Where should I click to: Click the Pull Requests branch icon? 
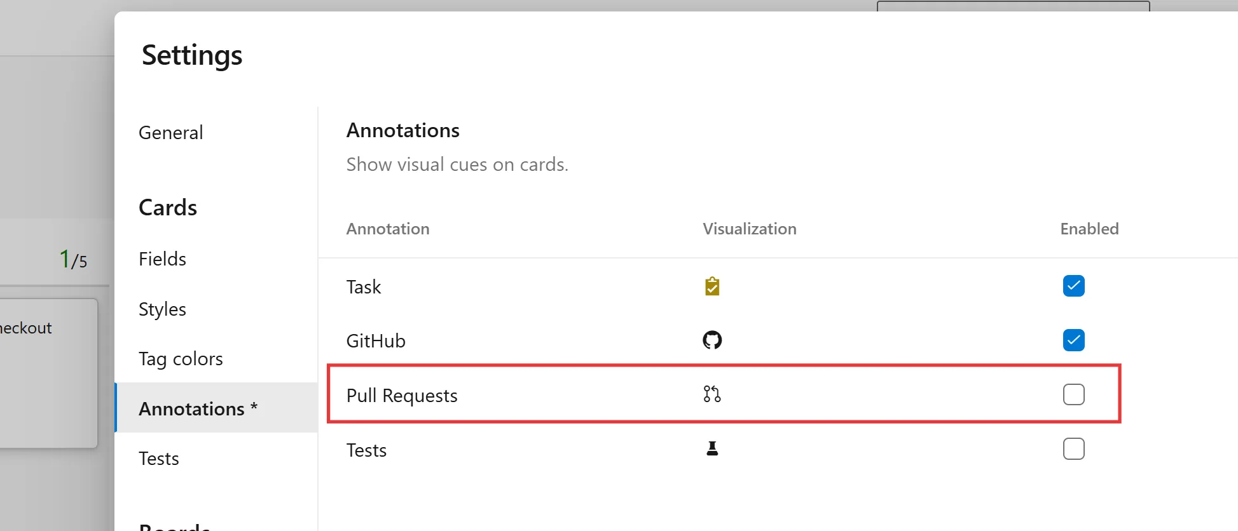click(712, 394)
